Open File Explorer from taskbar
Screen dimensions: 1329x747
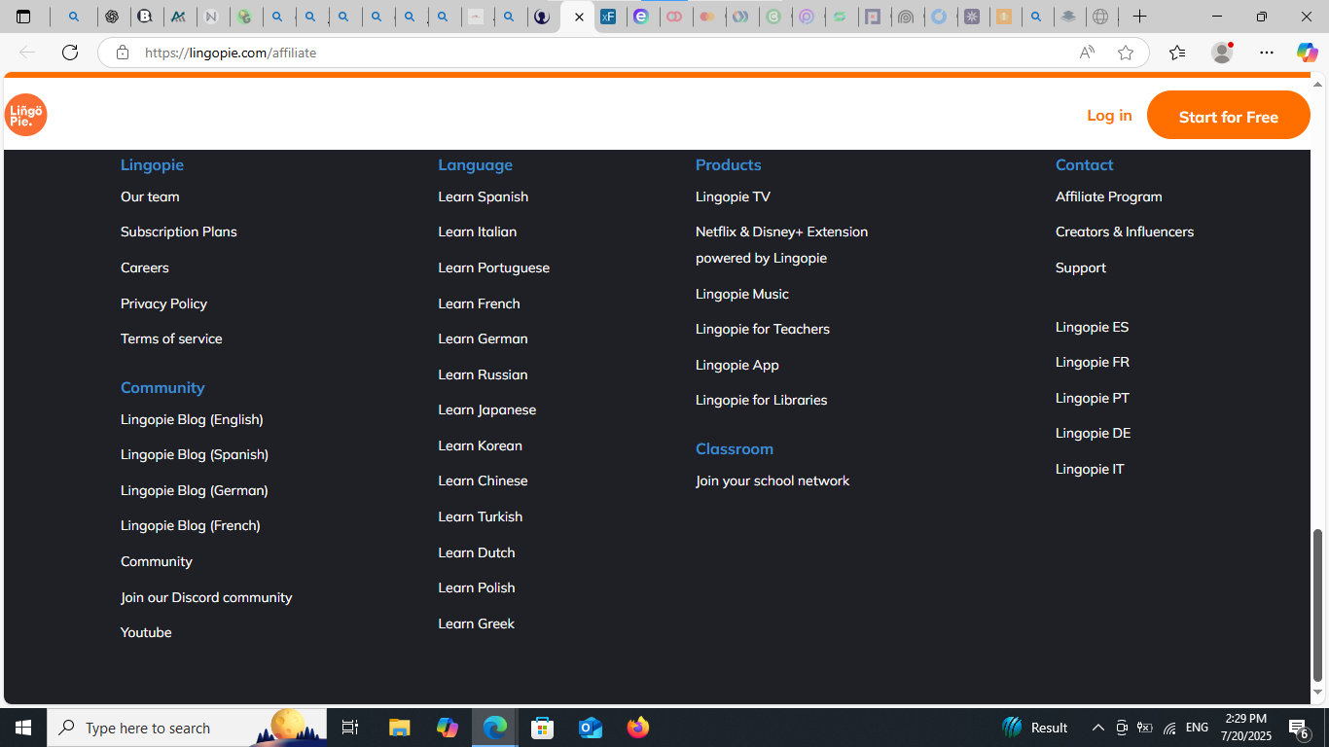(399, 728)
